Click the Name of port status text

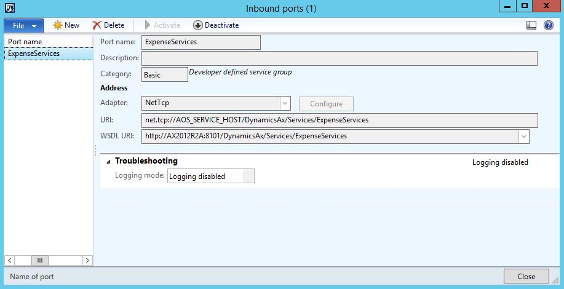click(x=31, y=277)
